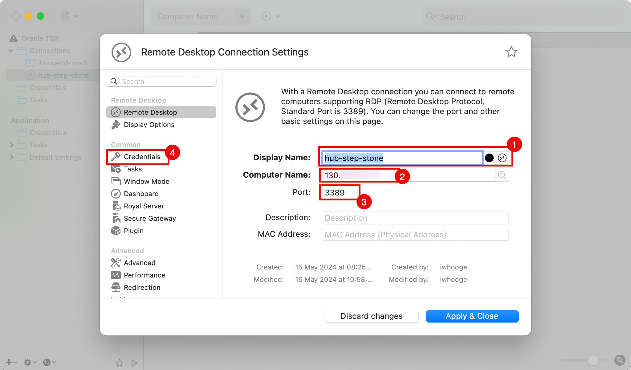Select the Advanced settings section
This screenshot has width=631, height=370.
(139, 262)
